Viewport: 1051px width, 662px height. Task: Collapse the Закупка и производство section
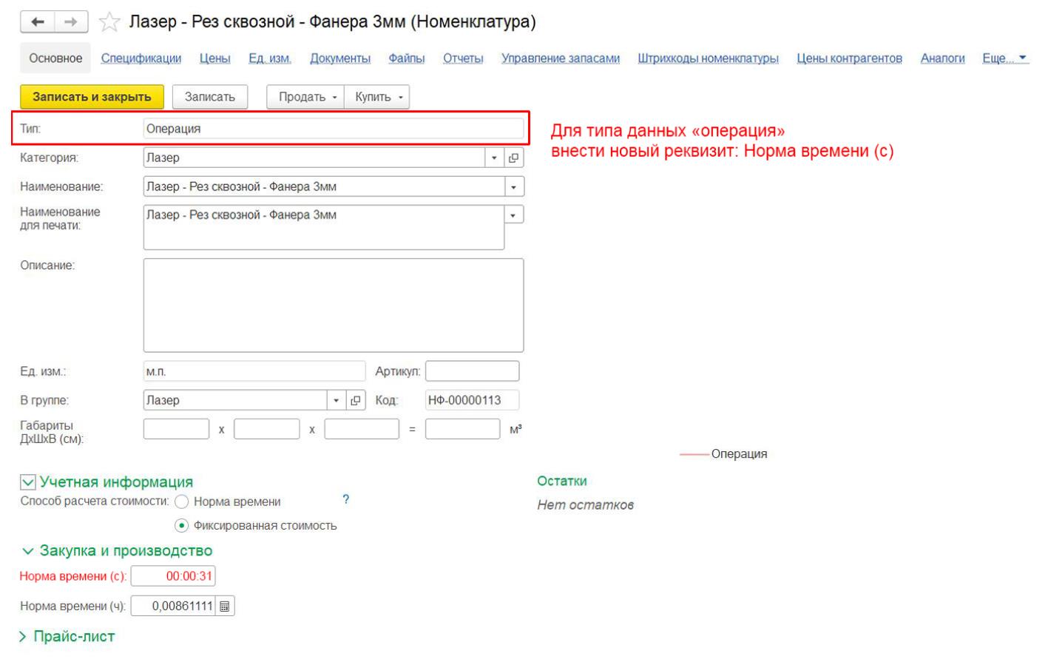[28, 551]
